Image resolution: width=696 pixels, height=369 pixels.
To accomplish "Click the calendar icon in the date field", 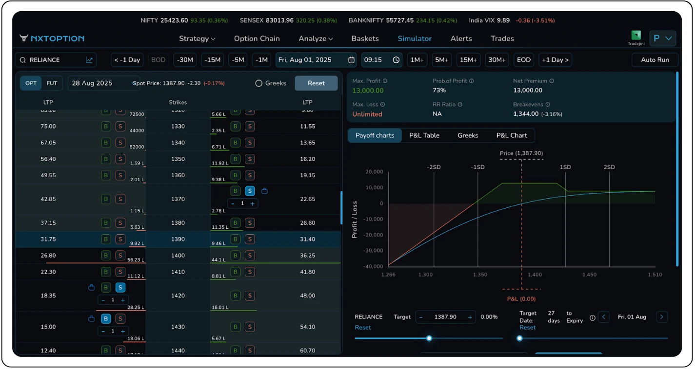I will tap(351, 60).
